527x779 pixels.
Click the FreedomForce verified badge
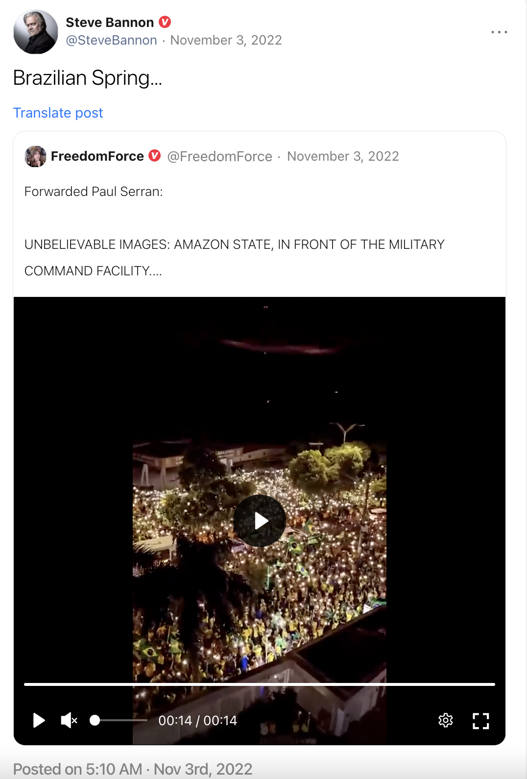pos(155,156)
